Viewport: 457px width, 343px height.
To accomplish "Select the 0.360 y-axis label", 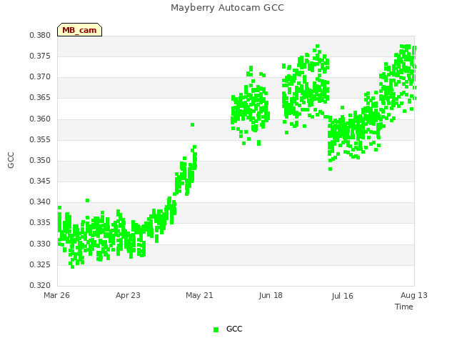I will pyautogui.click(x=40, y=119).
